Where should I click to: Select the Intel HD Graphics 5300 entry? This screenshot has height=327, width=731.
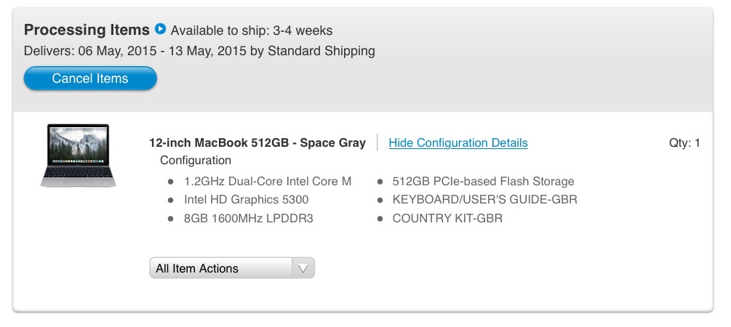coord(246,200)
